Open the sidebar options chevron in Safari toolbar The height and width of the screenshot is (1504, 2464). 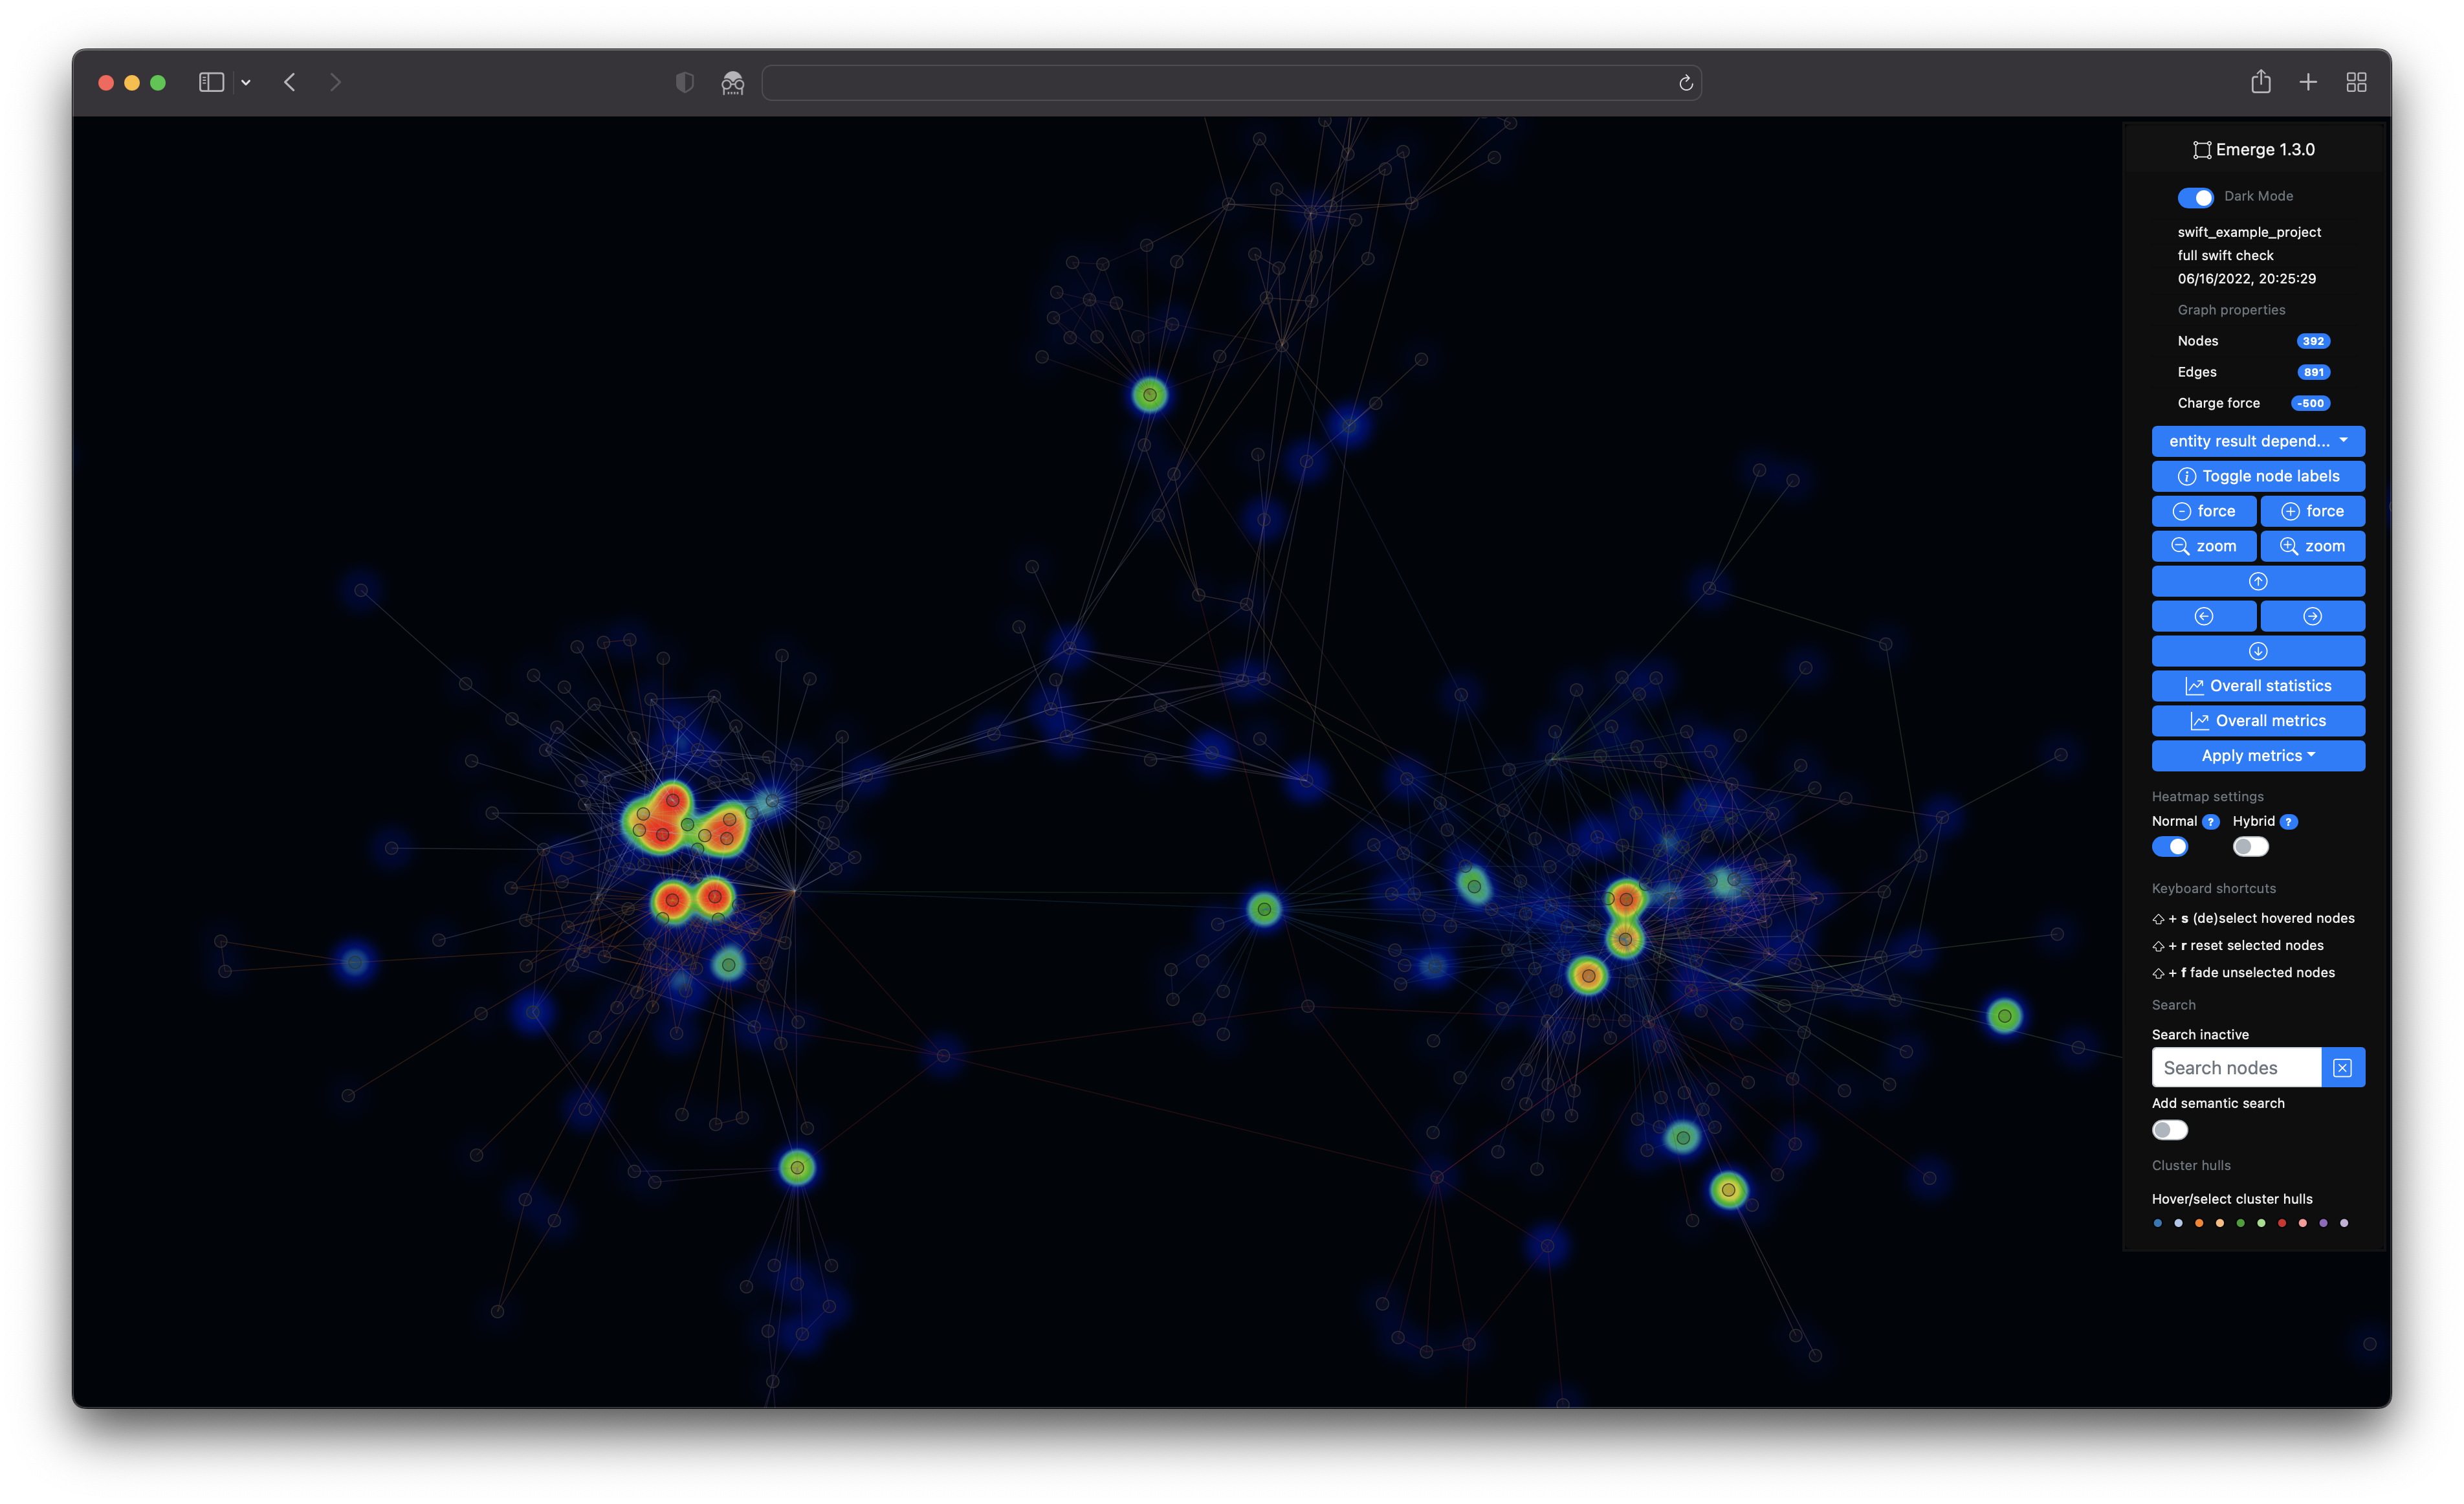coord(246,82)
